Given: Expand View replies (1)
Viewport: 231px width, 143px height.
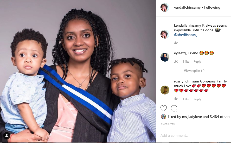Looking at the screenshot, I should pyautogui.click(x=194, y=71).
